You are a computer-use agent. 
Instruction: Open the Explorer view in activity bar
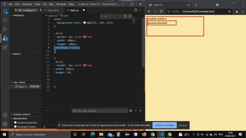coord(5,11)
